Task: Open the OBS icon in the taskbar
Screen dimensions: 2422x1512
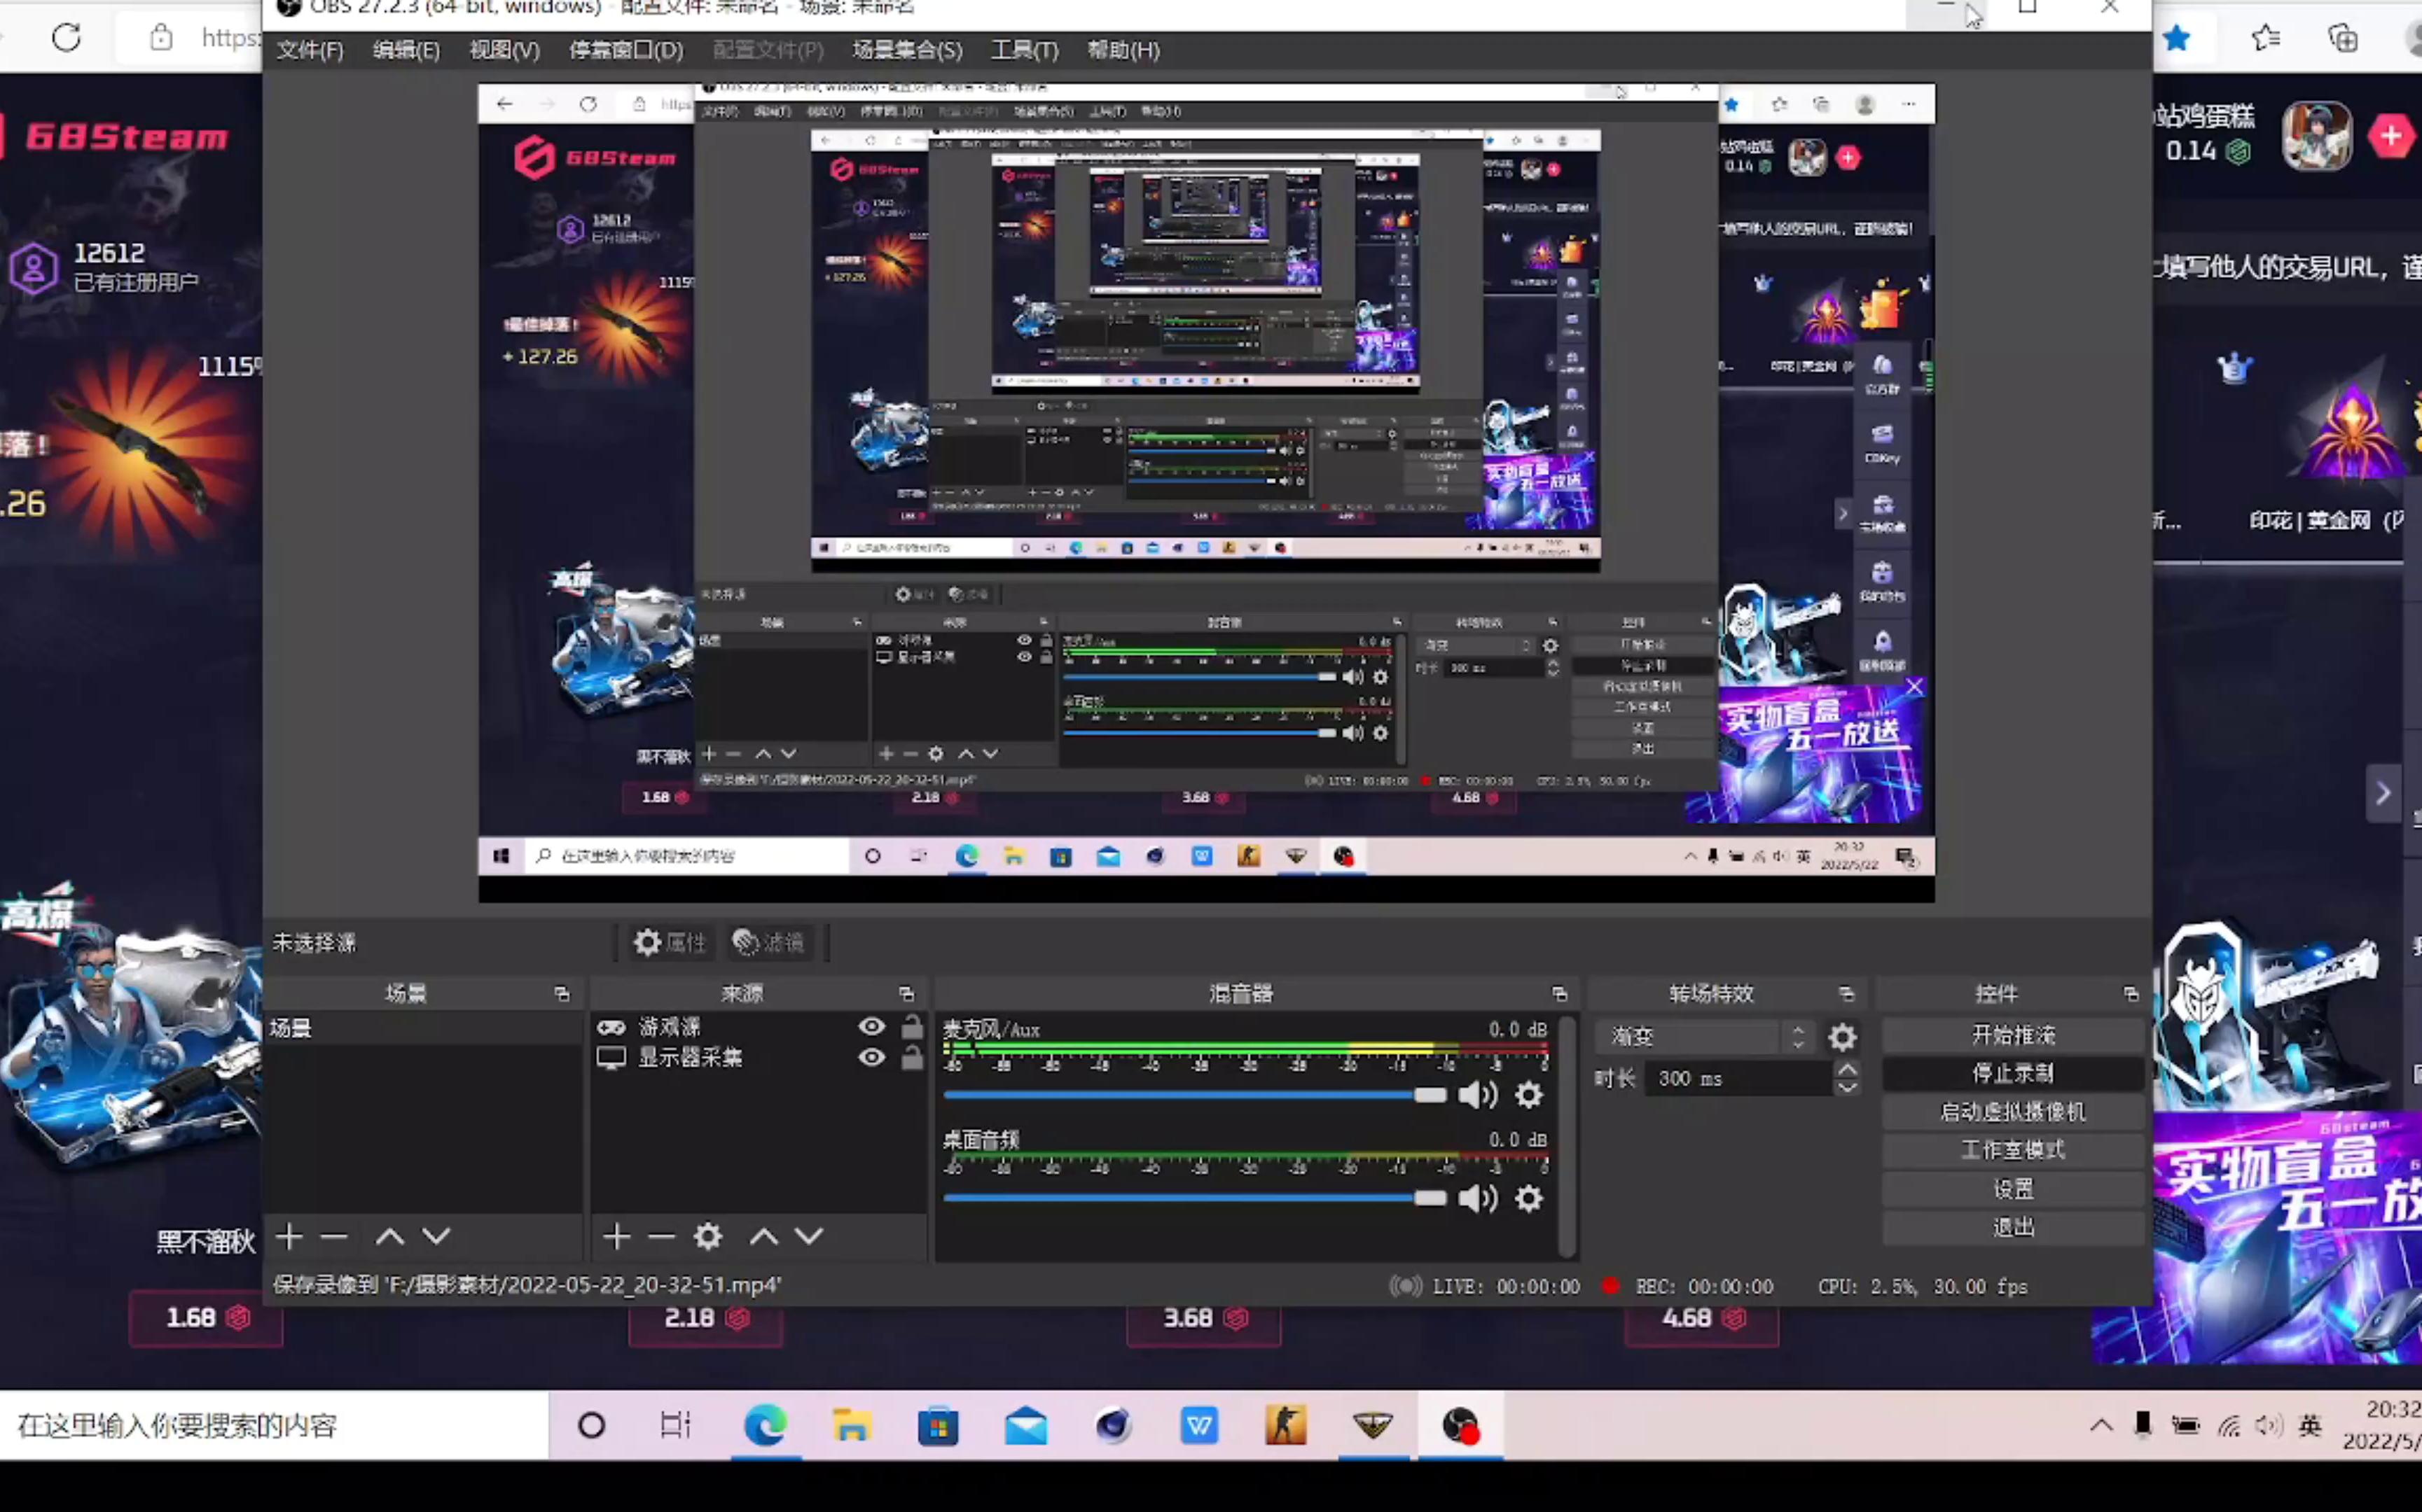Action: [x=1460, y=1425]
